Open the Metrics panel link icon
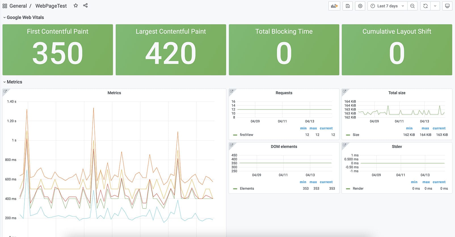 [x=5, y=91]
